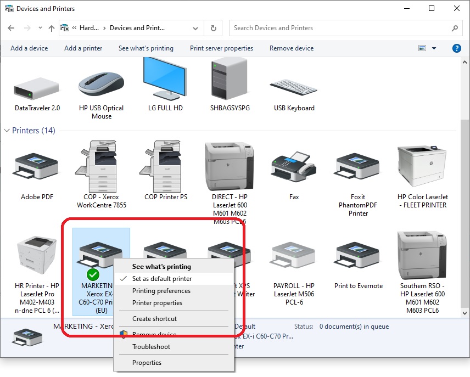Select the Adobe PDF printer
The image size is (470, 377).
click(x=37, y=167)
